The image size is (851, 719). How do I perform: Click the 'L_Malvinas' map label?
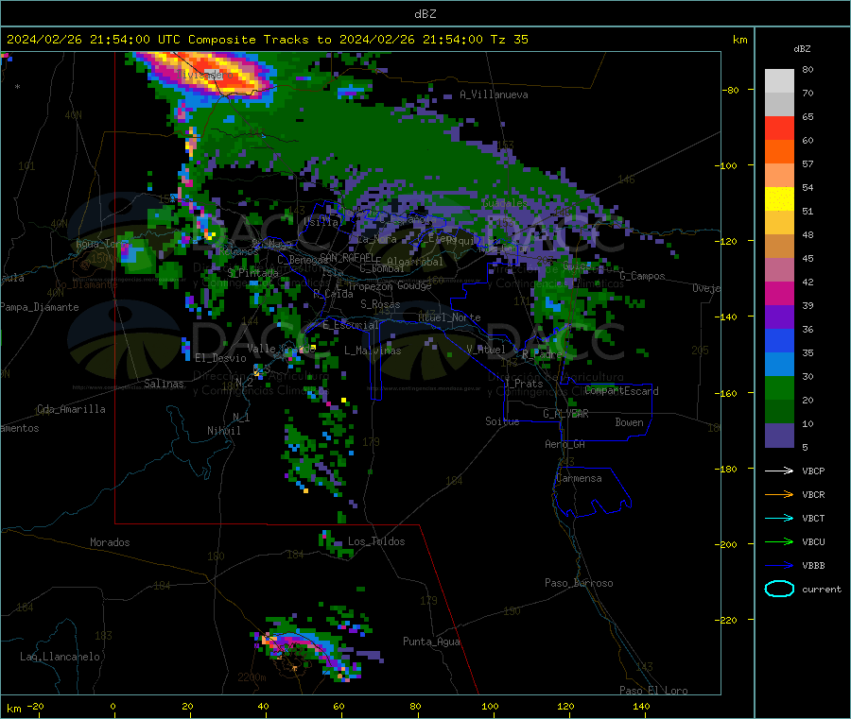click(373, 351)
